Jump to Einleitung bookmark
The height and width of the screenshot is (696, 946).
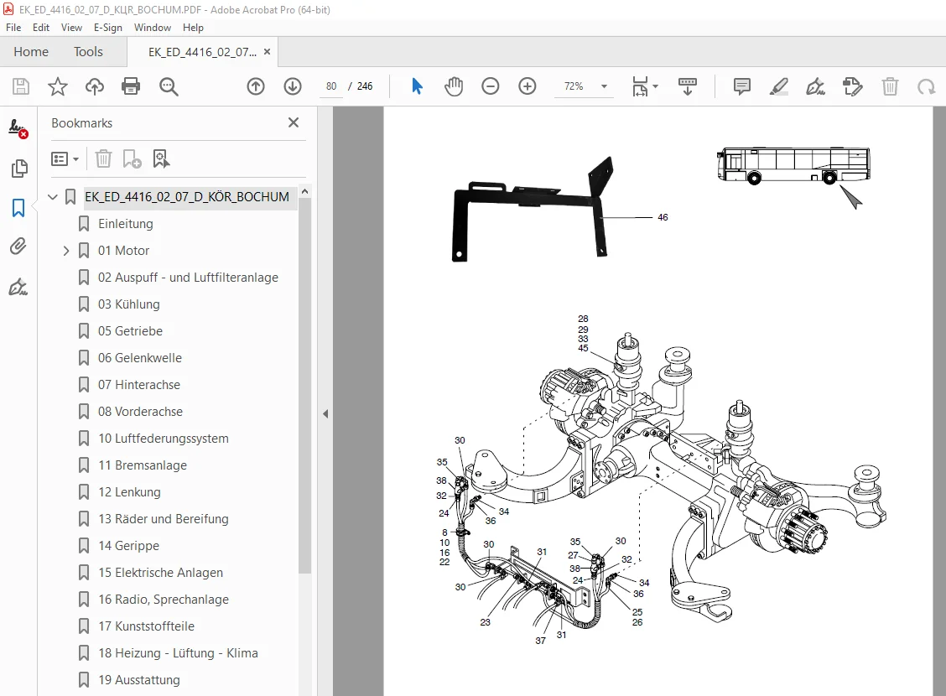(126, 224)
